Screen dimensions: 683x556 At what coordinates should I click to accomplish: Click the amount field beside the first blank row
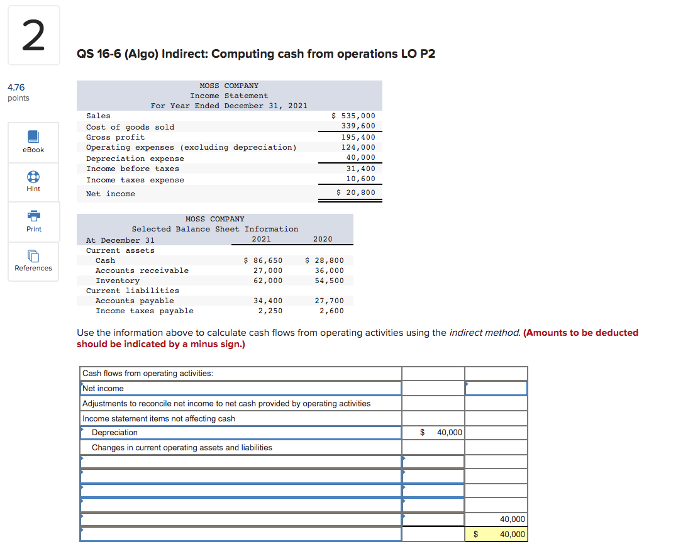(434, 461)
